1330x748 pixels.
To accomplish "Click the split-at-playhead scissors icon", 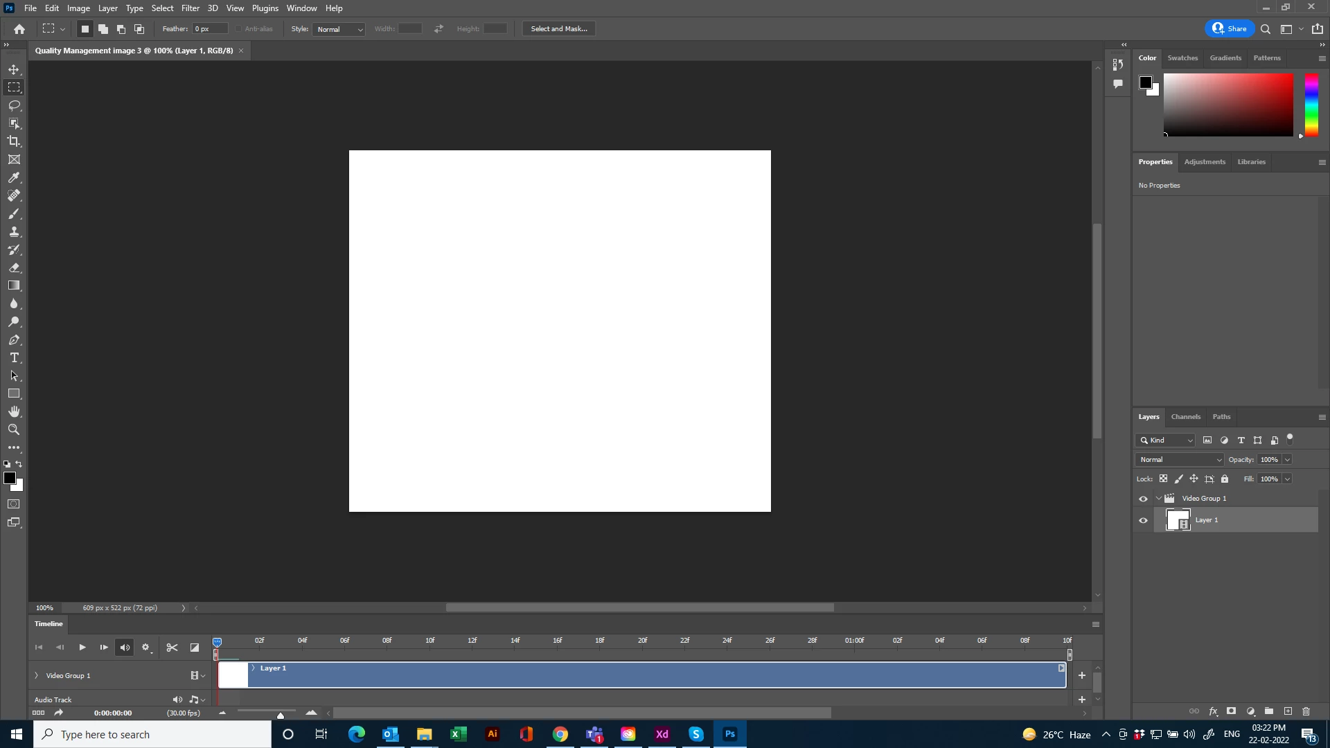I will pos(172,648).
